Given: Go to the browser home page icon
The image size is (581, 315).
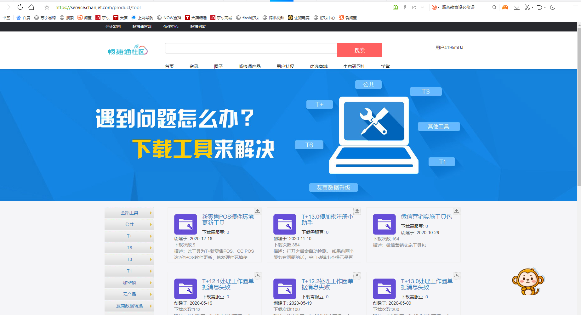Looking at the screenshot, I should (x=31, y=7).
